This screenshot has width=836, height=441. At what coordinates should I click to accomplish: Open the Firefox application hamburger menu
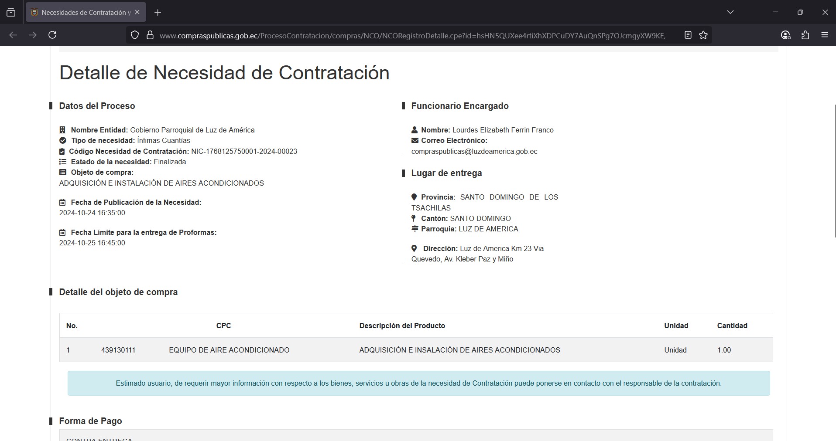(825, 35)
